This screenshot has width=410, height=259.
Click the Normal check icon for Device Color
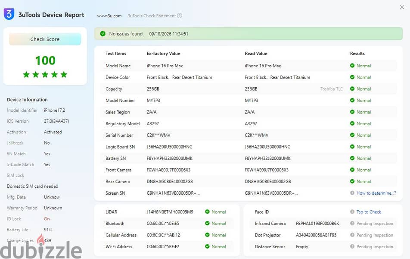point(352,77)
